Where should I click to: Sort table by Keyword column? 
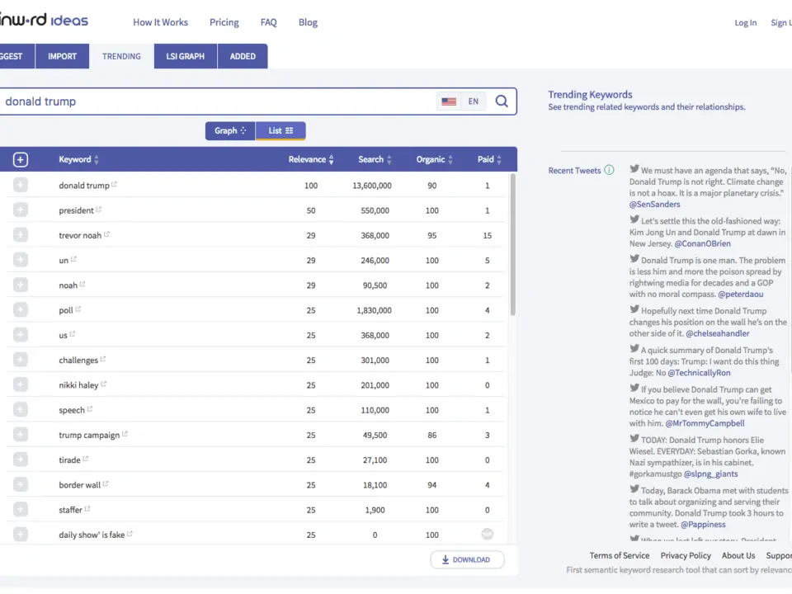pos(78,159)
